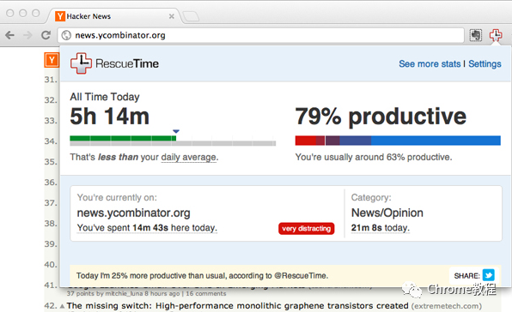This screenshot has height=312, width=512.
Task: Reload the page with the refresh icon
Action: pos(46,35)
